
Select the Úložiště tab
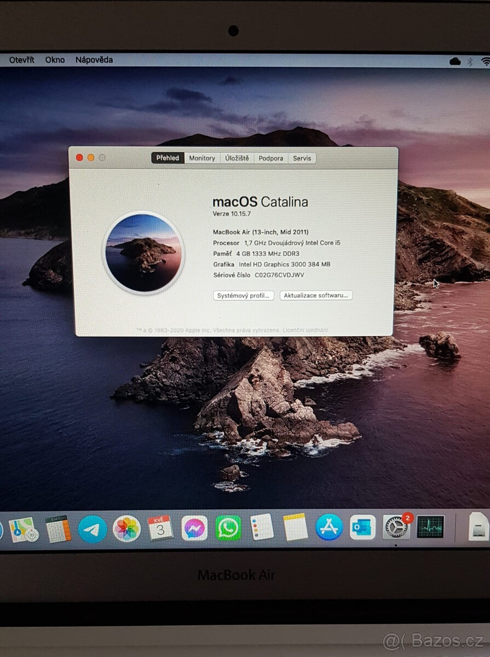[x=237, y=158]
